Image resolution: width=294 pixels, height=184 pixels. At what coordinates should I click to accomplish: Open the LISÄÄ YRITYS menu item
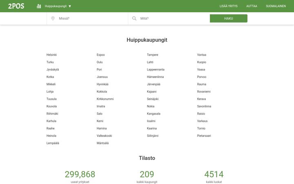(229, 6)
